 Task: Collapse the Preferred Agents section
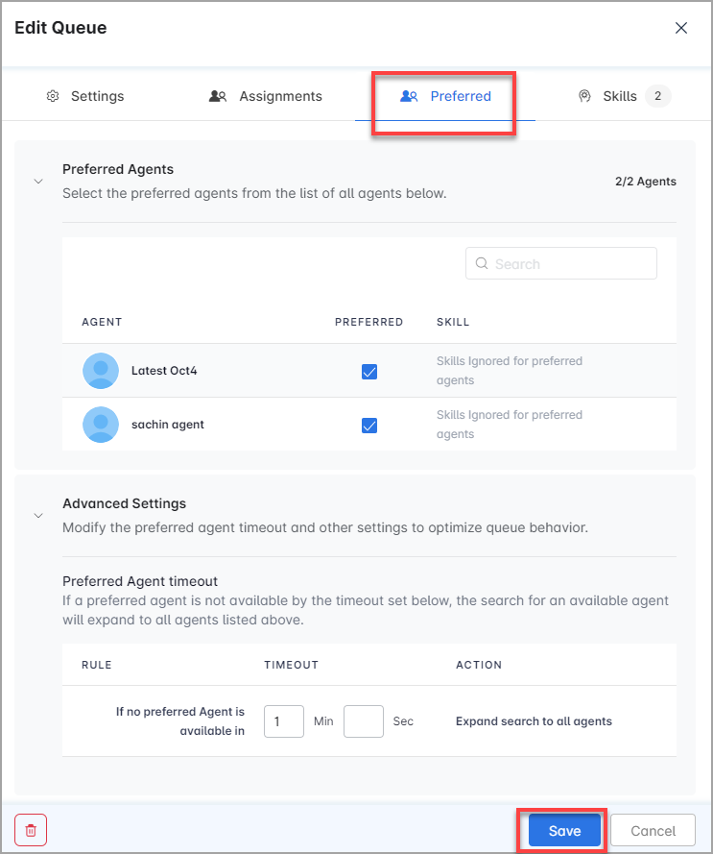[x=37, y=181]
